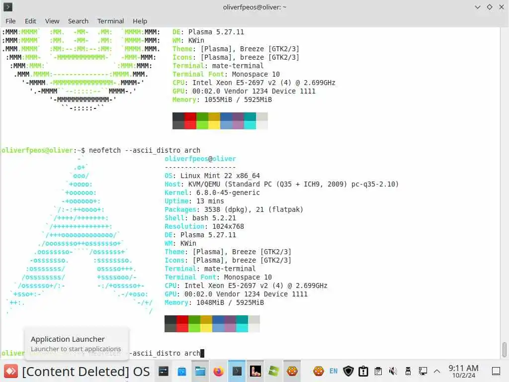Screen dimensions: 509x382
Task: Switch to the terminal taskbar entry
Action: (237, 371)
